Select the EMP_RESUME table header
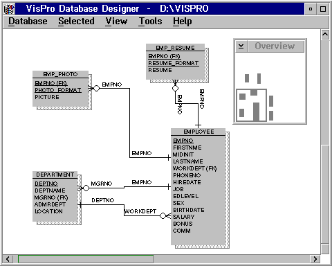This screenshot has width=332, height=266. (x=175, y=48)
